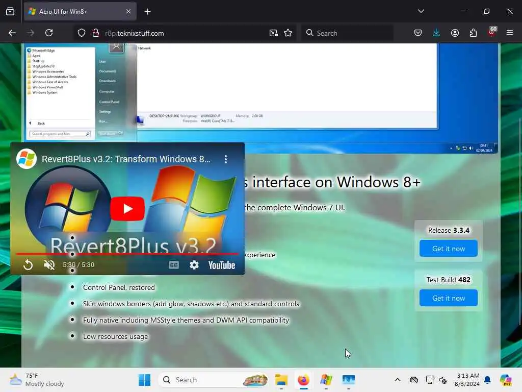Open clock and calendar 3:13 AM
522x392 pixels.
click(x=467, y=380)
